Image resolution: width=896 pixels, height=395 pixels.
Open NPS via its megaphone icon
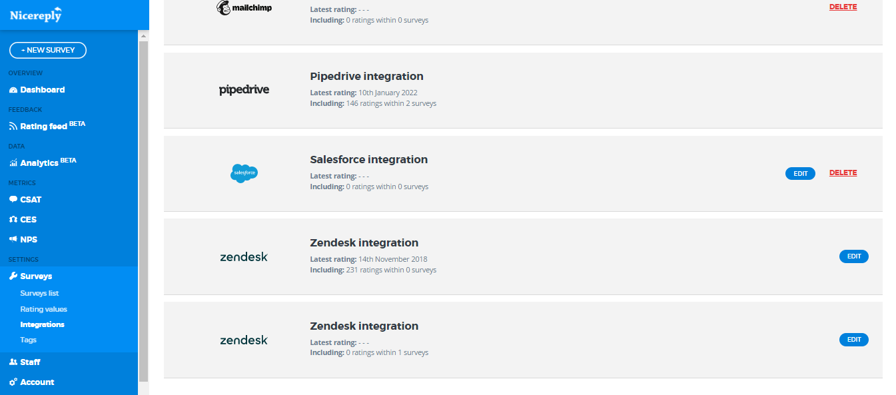pyautogui.click(x=13, y=239)
